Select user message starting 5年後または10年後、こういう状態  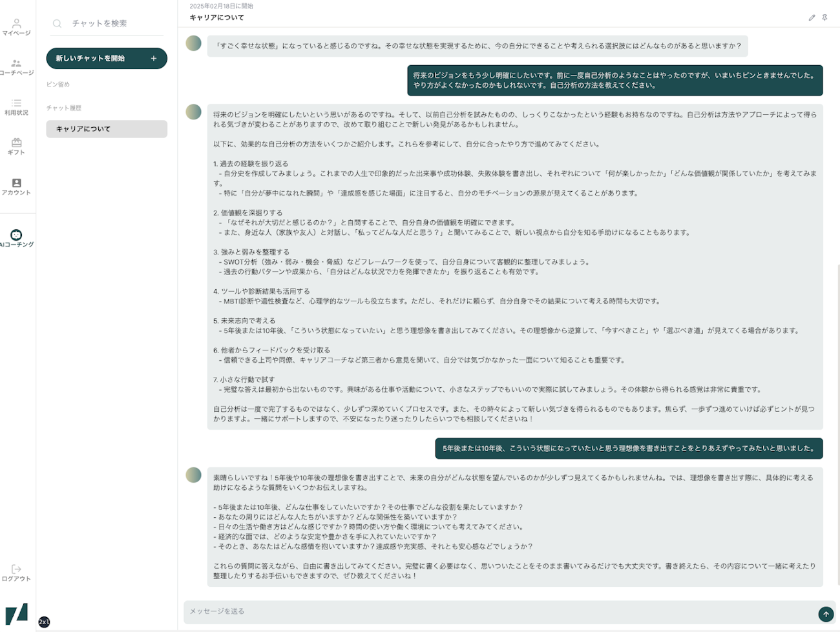[x=629, y=448]
